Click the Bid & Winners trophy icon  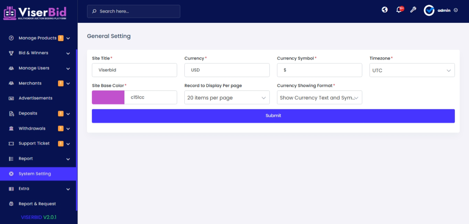click(x=11, y=53)
